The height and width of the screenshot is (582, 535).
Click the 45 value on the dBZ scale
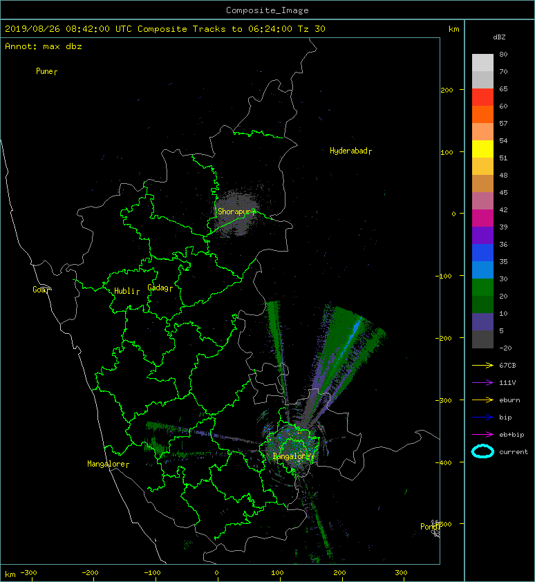click(x=503, y=192)
